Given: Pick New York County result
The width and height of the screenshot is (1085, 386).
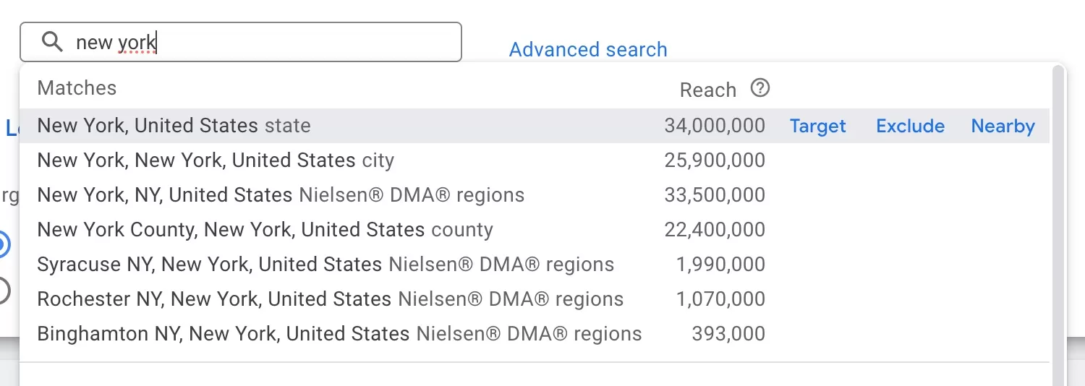Looking at the screenshot, I should click(534, 230).
